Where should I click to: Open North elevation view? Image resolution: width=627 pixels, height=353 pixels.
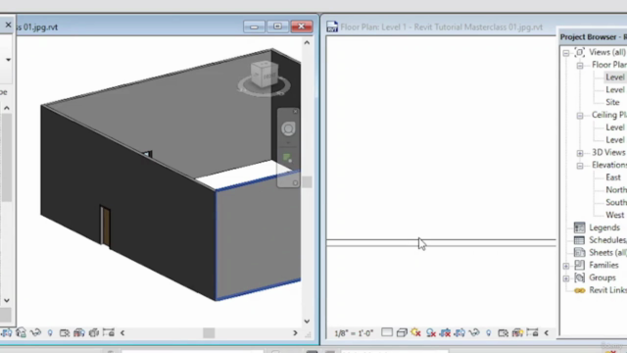coord(616,189)
